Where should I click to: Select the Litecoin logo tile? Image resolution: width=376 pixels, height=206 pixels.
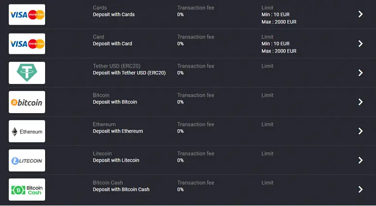point(27,160)
